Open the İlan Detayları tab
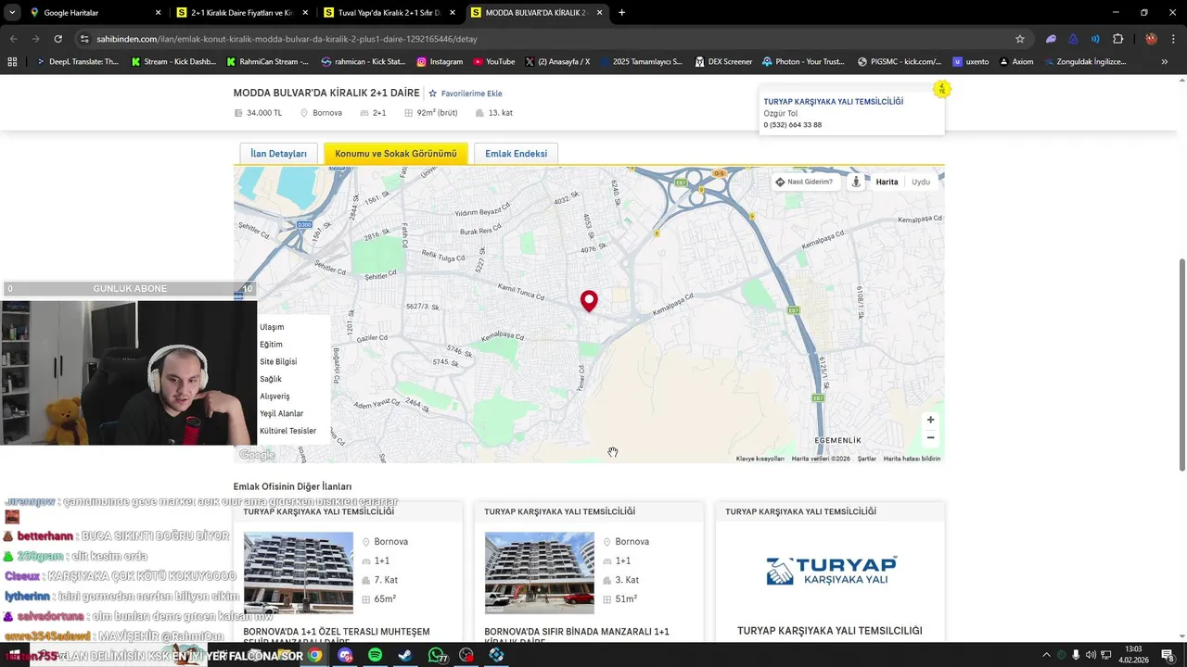1187x667 pixels. (x=278, y=154)
